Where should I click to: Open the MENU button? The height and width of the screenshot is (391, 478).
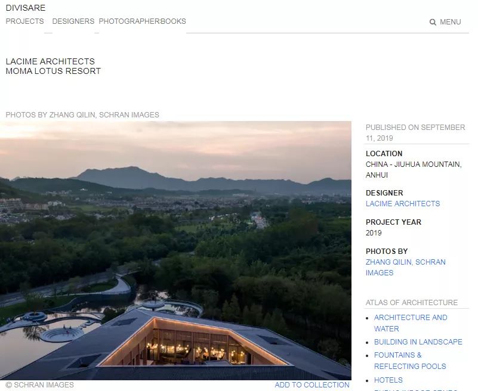pyautogui.click(x=451, y=22)
